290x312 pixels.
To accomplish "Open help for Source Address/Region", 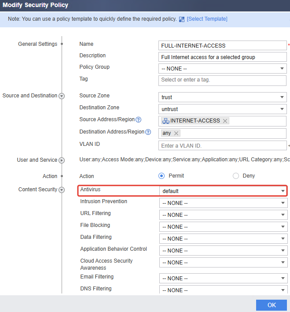I will pyautogui.click(x=138, y=119).
